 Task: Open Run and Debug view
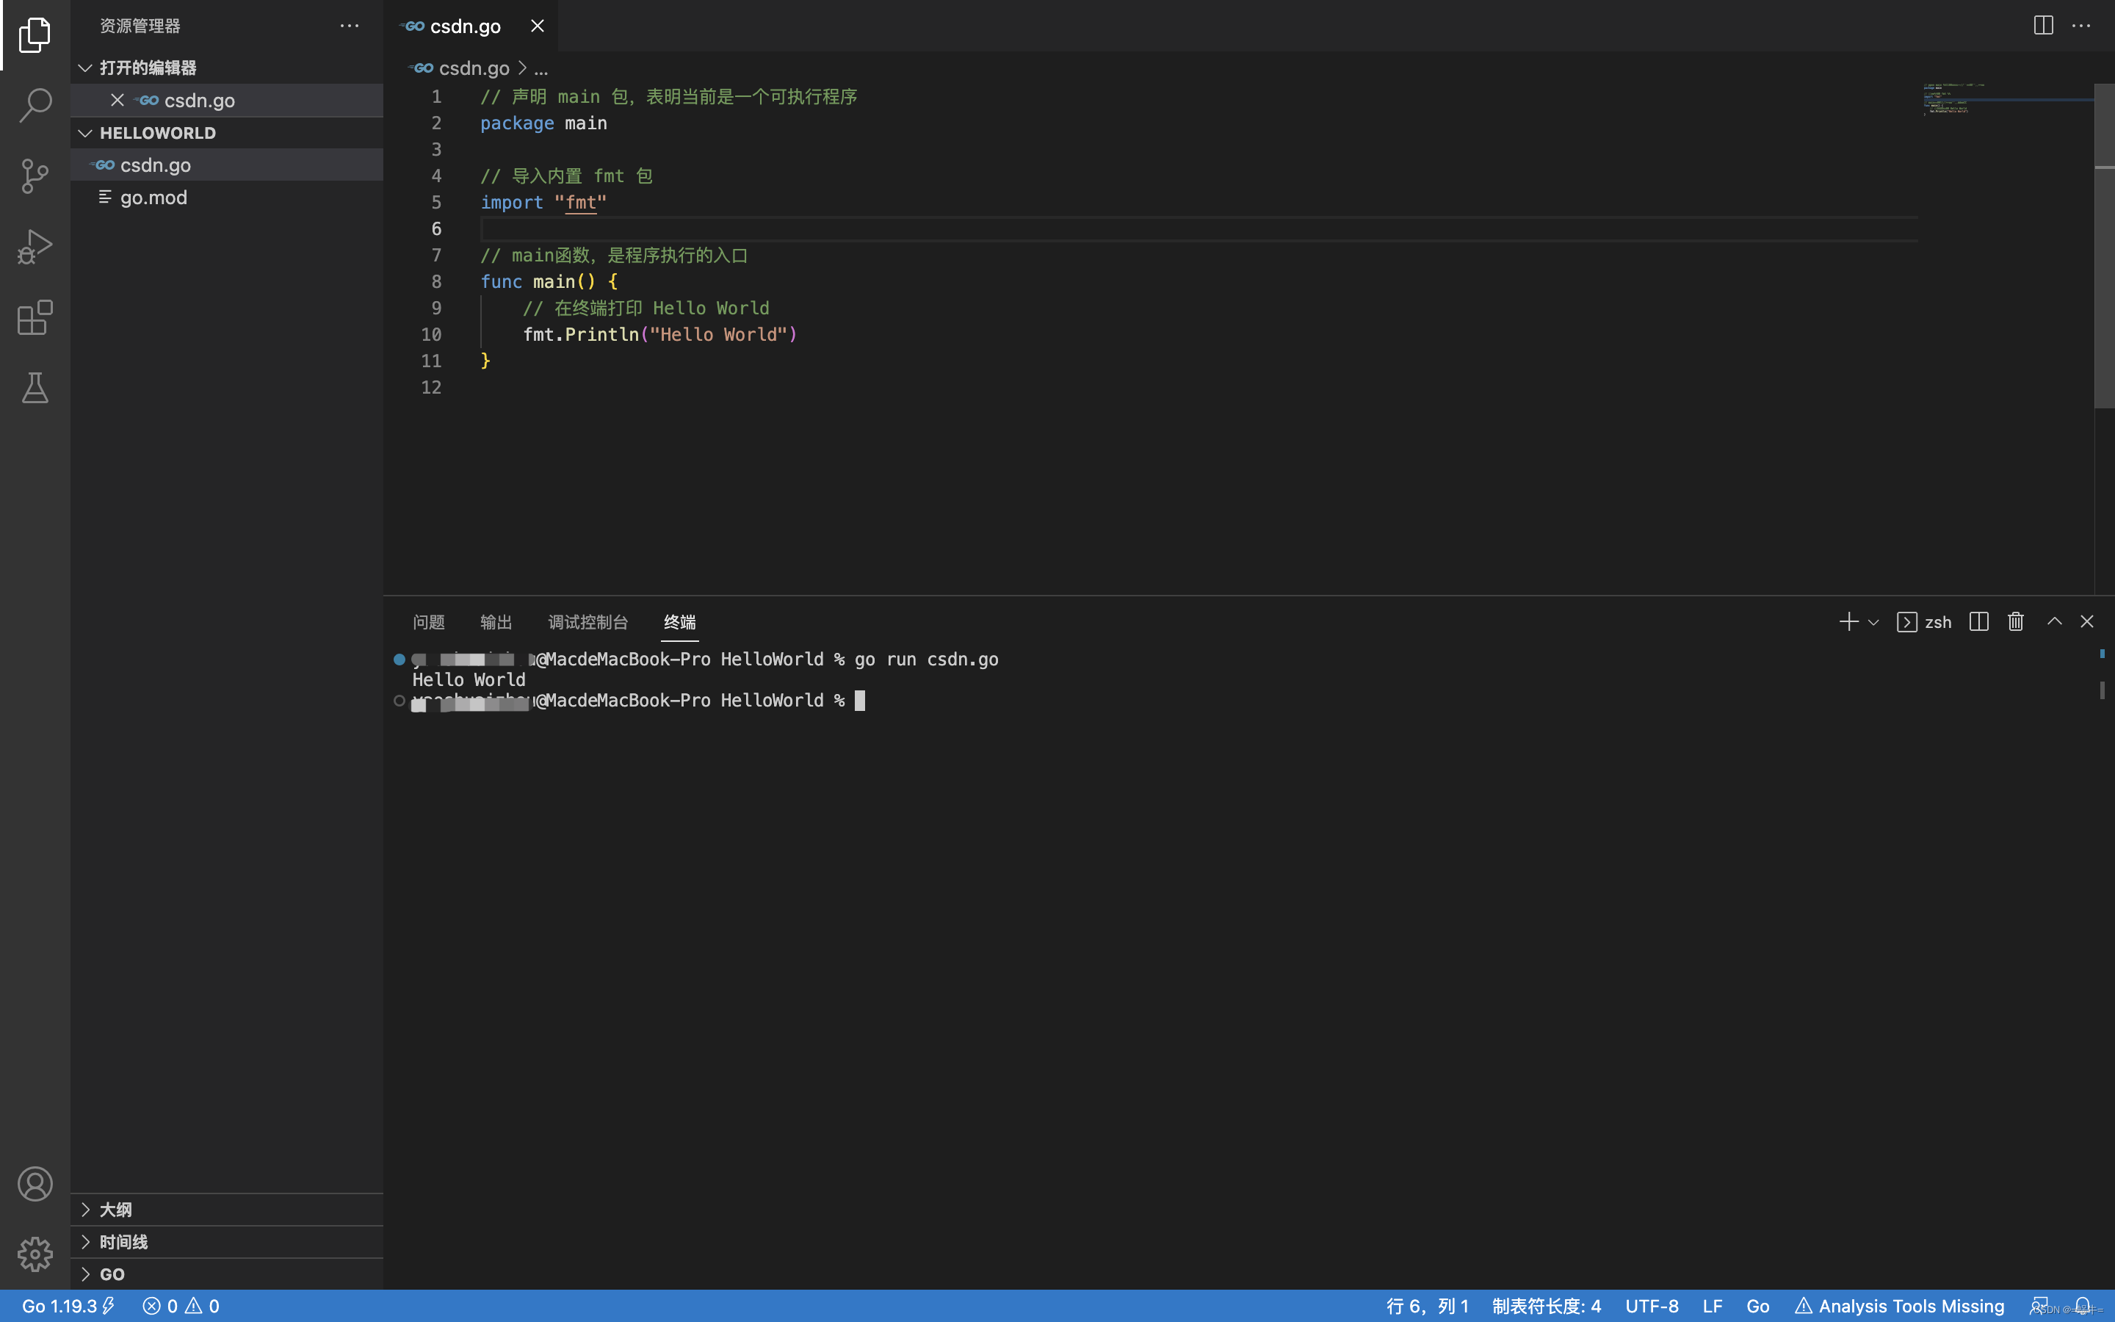tap(35, 247)
